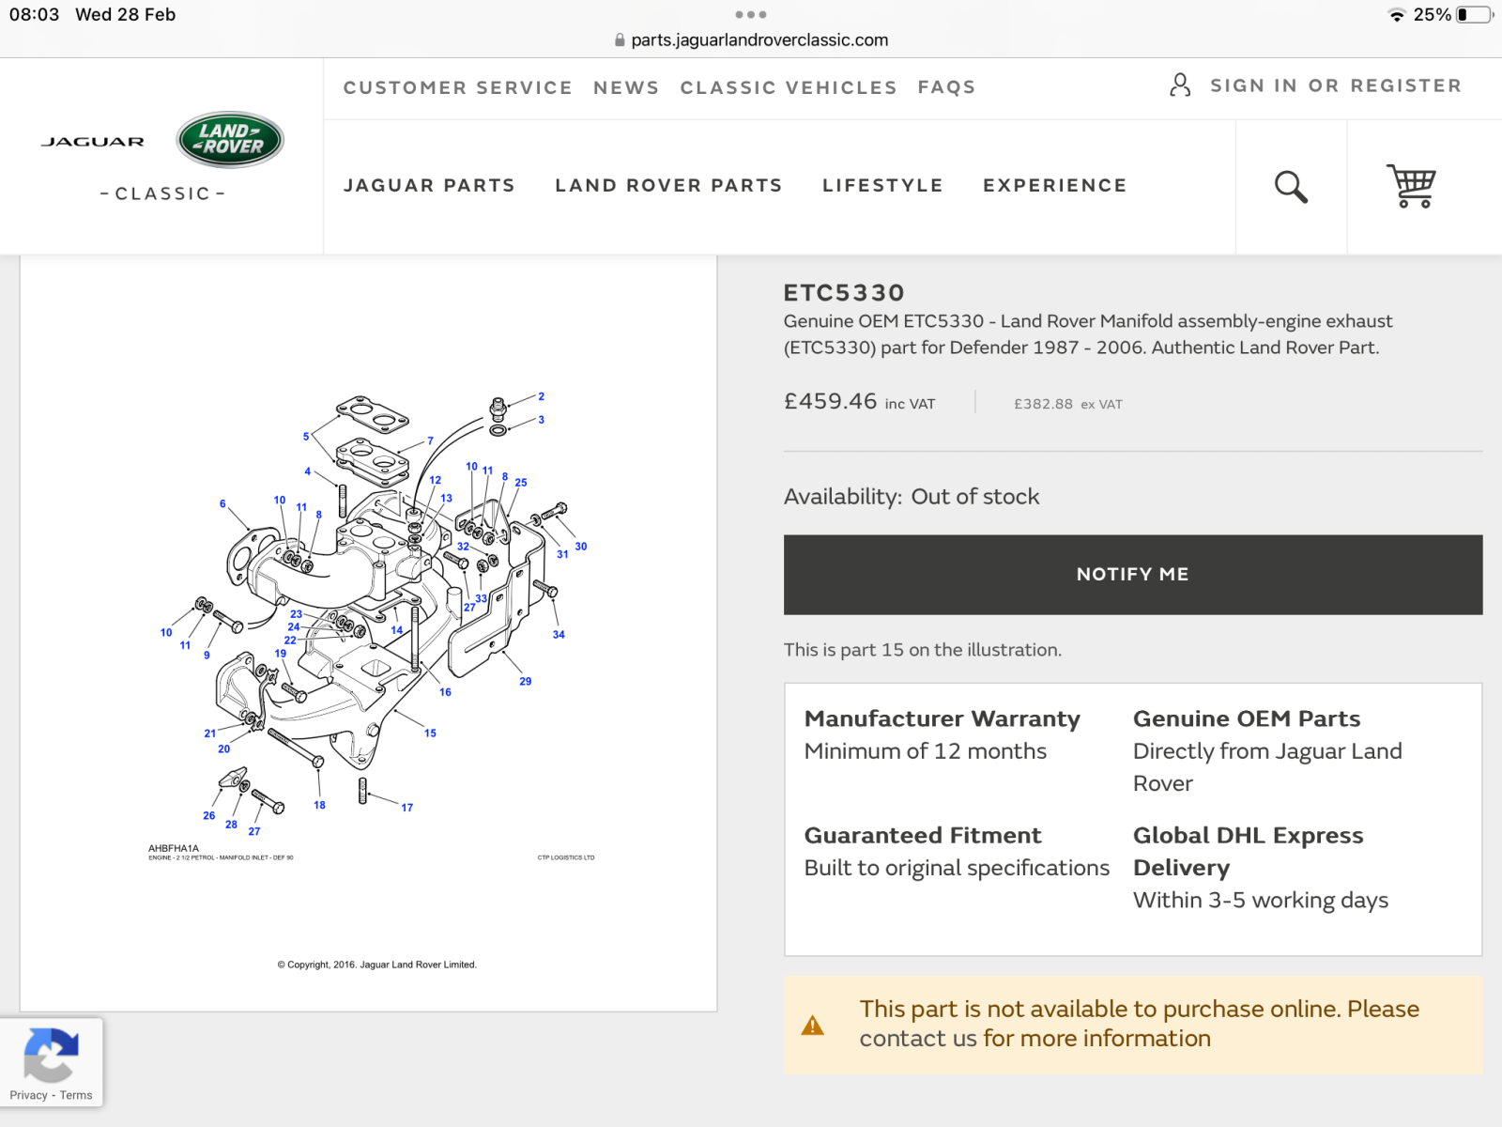Tap the 08:03 clock in status bar
The height and width of the screenshot is (1127, 1502).
pyautogui.click(x=34, y=15)
